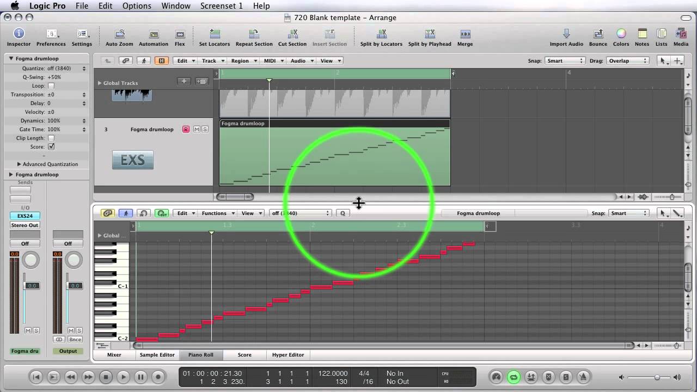Expand the Arrange Global Tracks
Screen dimensions: 697x392
(x=100, y=83)
